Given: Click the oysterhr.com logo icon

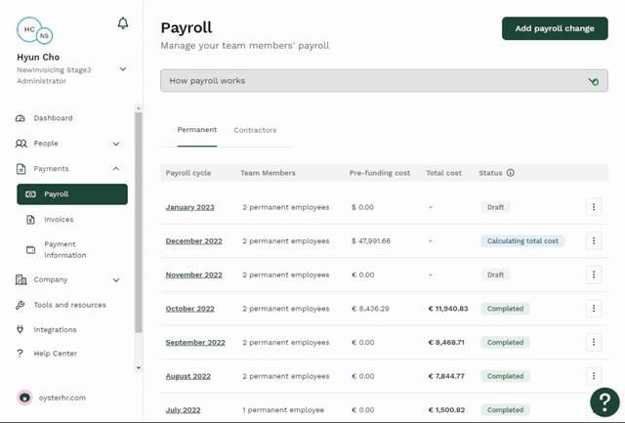Looking at the screenshot, I should point(24,398).
